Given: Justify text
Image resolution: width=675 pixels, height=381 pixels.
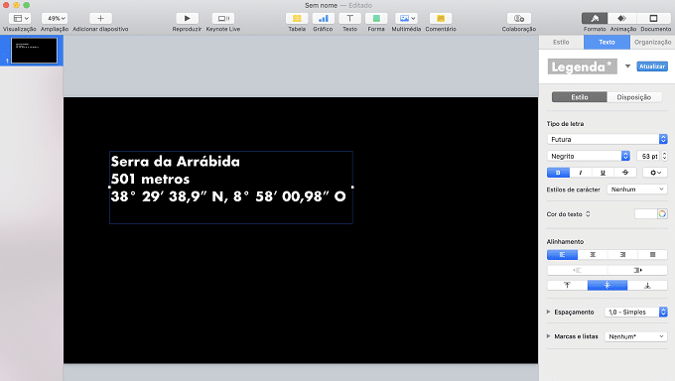Looking at the screenshot, I should [x=652, y=255].
